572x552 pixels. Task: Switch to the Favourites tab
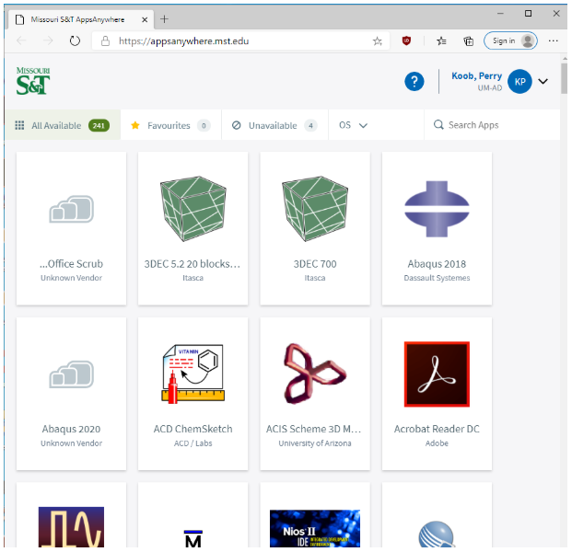pos(170,125)
